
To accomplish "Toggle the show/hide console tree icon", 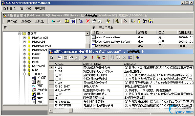I will click(73, 21).
